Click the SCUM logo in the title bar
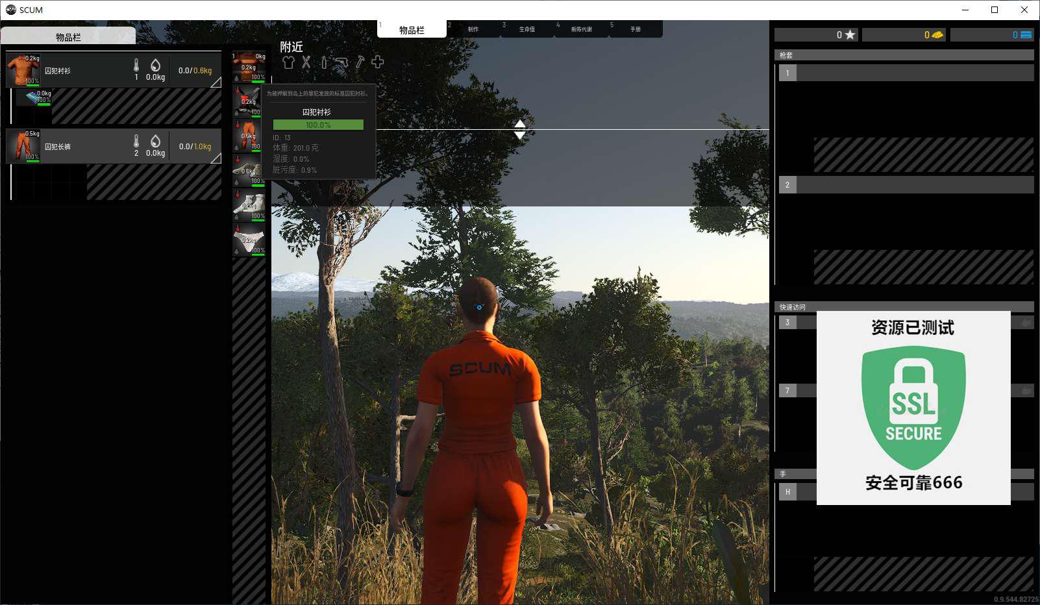Viewport: 1040px width, 605px height. point(10,10)
